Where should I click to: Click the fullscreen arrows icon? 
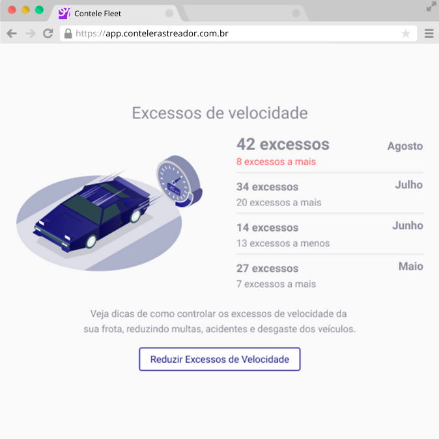pos(431,7)
